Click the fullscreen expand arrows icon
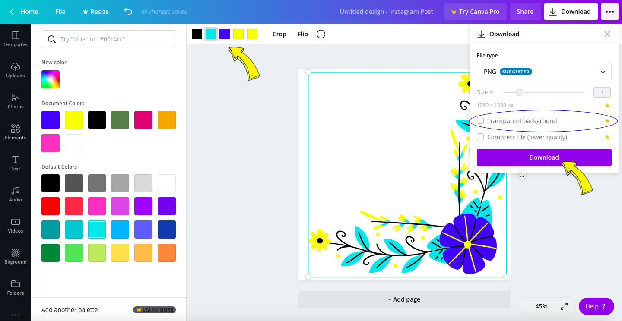Viewport: 622px width, 321px height. point(564,306)
